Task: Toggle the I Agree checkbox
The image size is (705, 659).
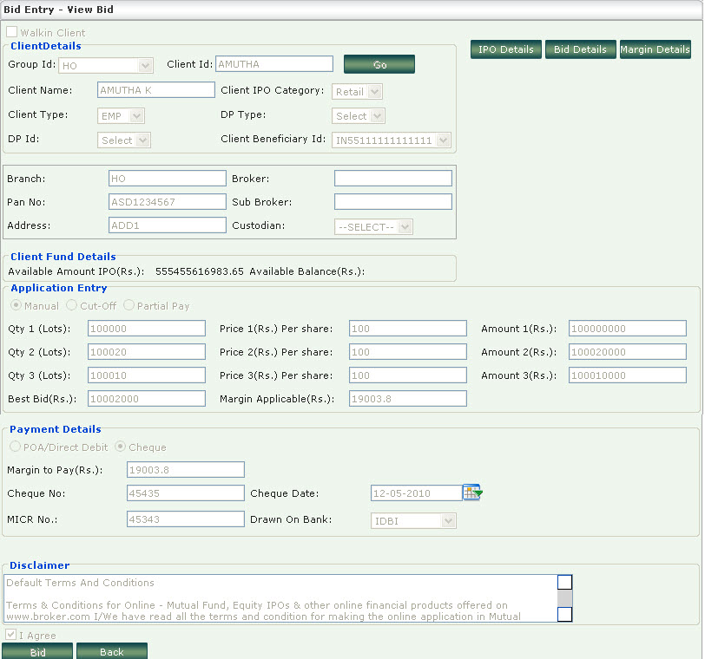Action: [x=11, y=635]
